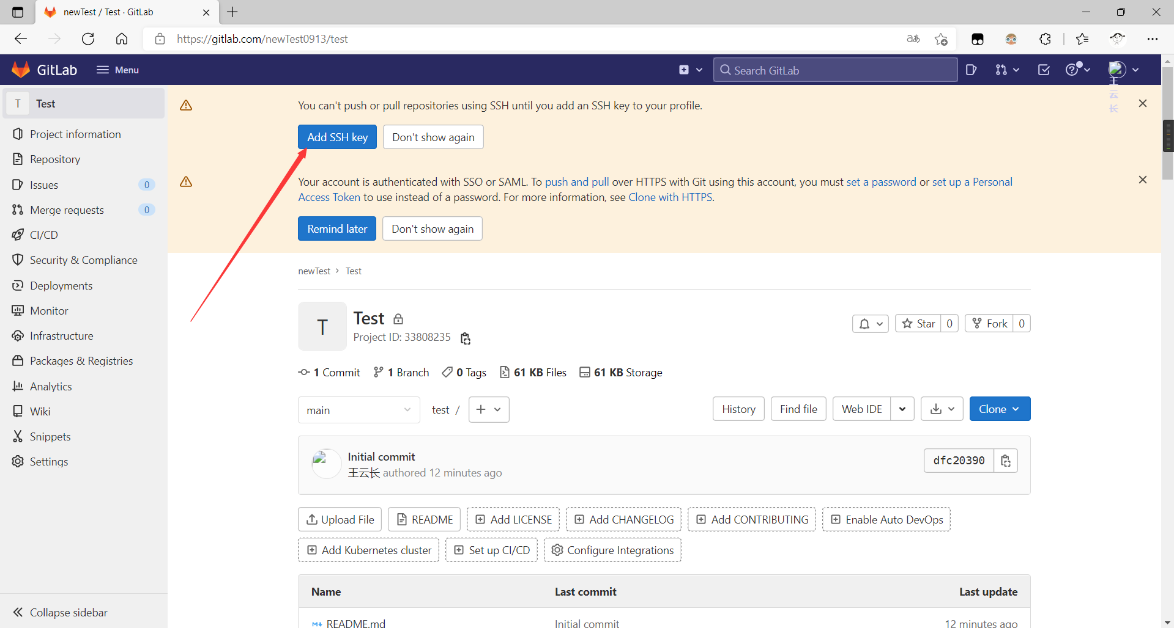
Task: Click the Snippets scissors icon
Action: click(18, 436)
